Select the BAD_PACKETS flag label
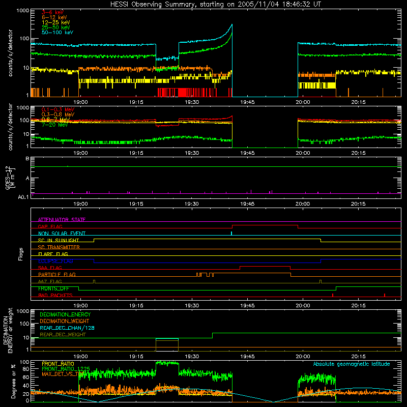This screenshot has width=407, height=407. click(55, 295)
